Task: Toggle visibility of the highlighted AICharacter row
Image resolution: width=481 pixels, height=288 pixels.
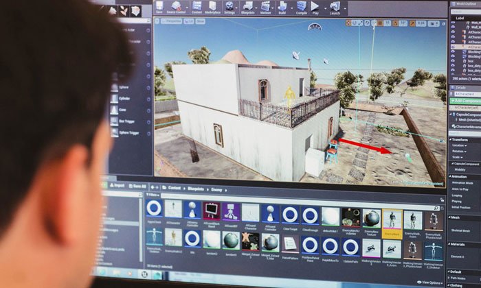Action: [453, 47]
